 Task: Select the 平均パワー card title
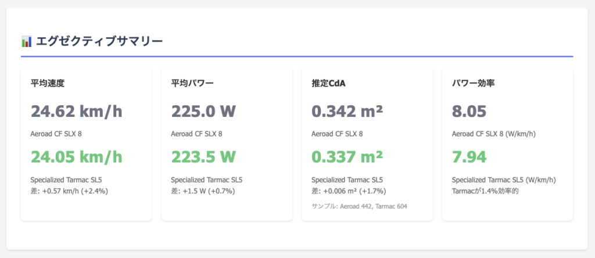point(192,83)
